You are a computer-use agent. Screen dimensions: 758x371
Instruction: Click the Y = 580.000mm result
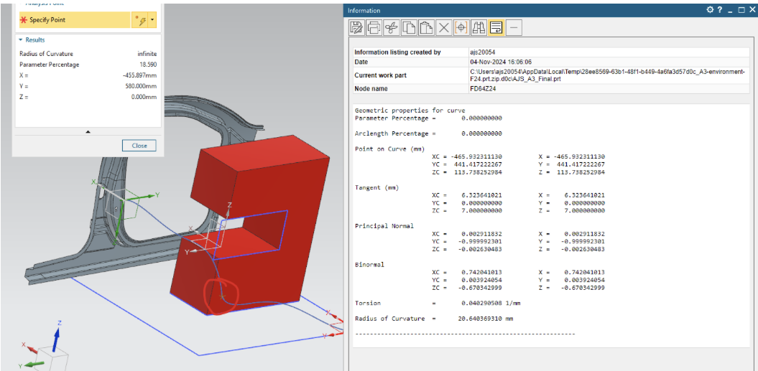pyautogui.click(x=141, y=86)
